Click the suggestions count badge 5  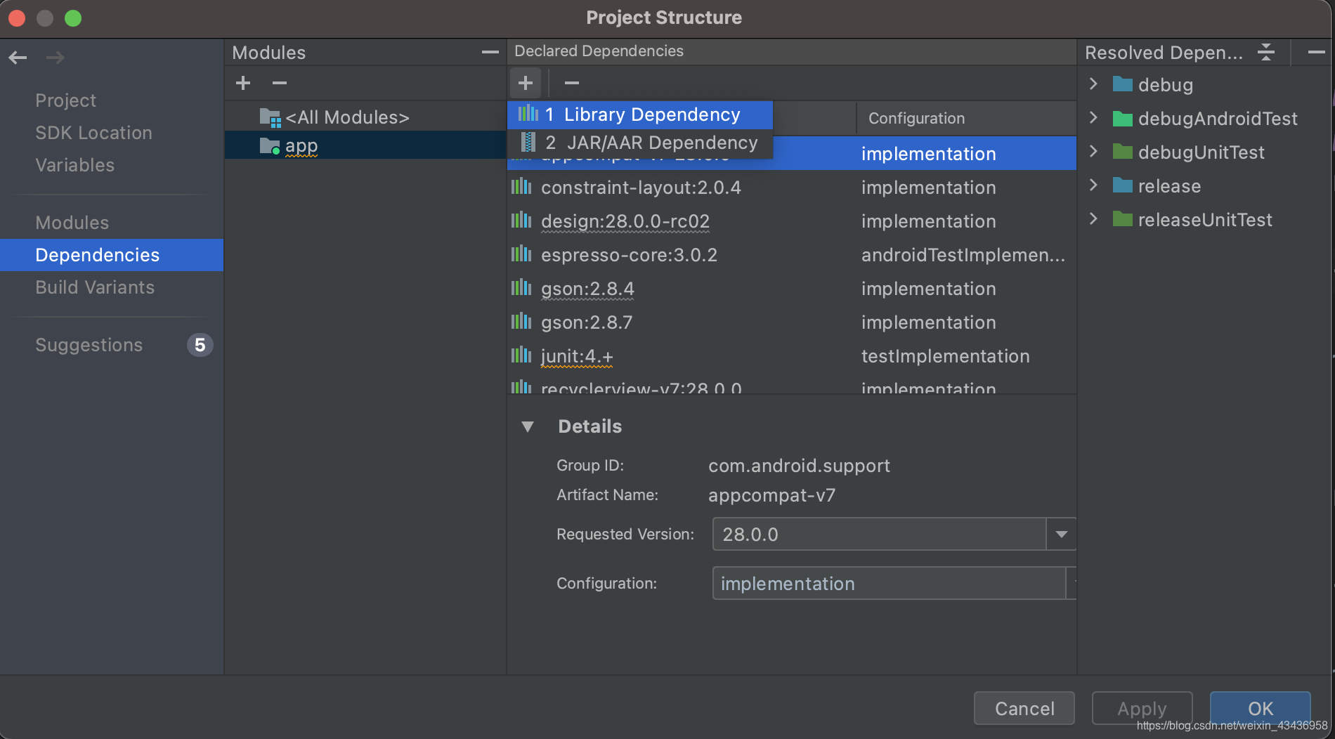[200, 345]
